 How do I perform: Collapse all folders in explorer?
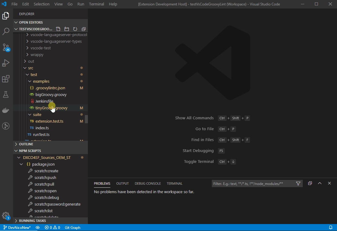click(84, 29)
